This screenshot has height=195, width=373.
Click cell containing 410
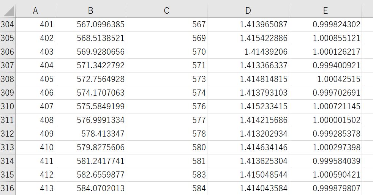35,148
